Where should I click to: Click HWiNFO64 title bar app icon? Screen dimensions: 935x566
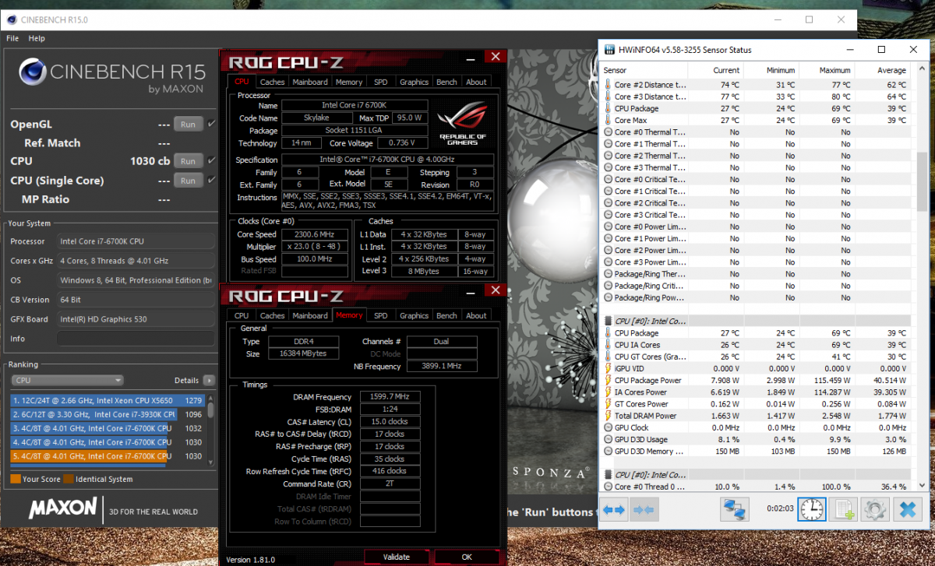click(610, 50)
